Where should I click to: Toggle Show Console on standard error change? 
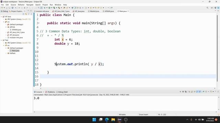200,92
